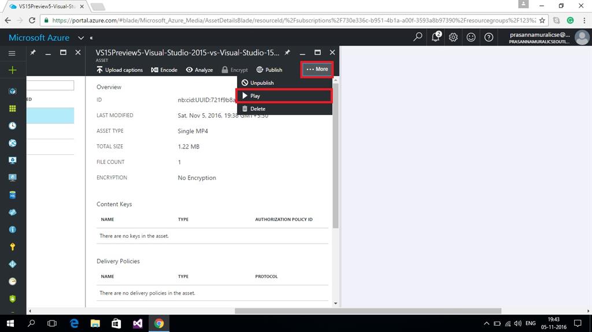This screenshot has height=332, width=592.
Task: Click the Azure portal search magnifier
Action: [417, 37]
